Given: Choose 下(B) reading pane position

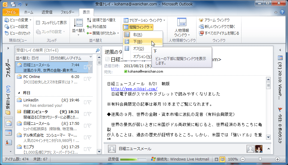Looking at the screenshot, I should pos(143,41).
